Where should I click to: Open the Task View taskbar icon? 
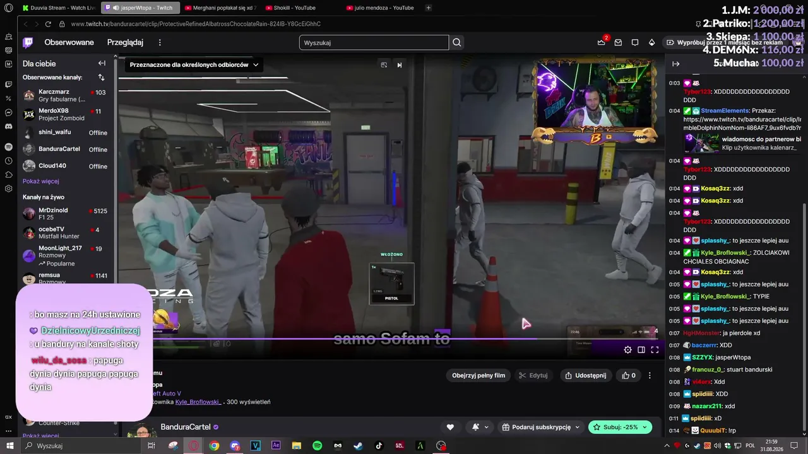click(151, 446)
